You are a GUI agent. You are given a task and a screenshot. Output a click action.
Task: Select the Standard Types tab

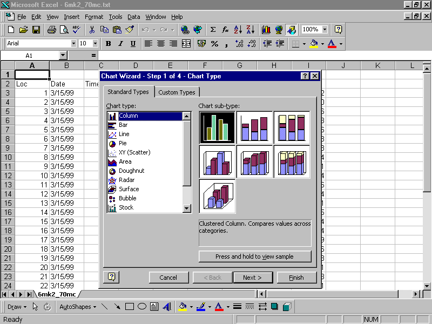point(128,92)
